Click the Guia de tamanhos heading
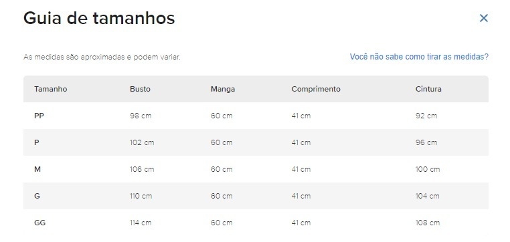 tap(99, 18)
